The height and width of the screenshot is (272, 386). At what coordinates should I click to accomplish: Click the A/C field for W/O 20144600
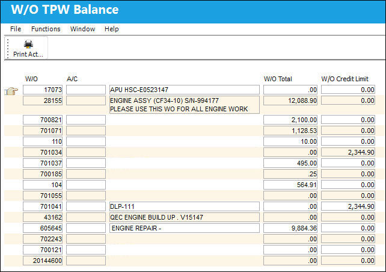click(x=86, y=261)
